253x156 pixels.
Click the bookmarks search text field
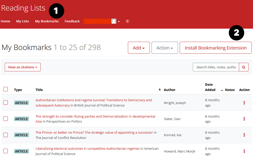(216, 67)
